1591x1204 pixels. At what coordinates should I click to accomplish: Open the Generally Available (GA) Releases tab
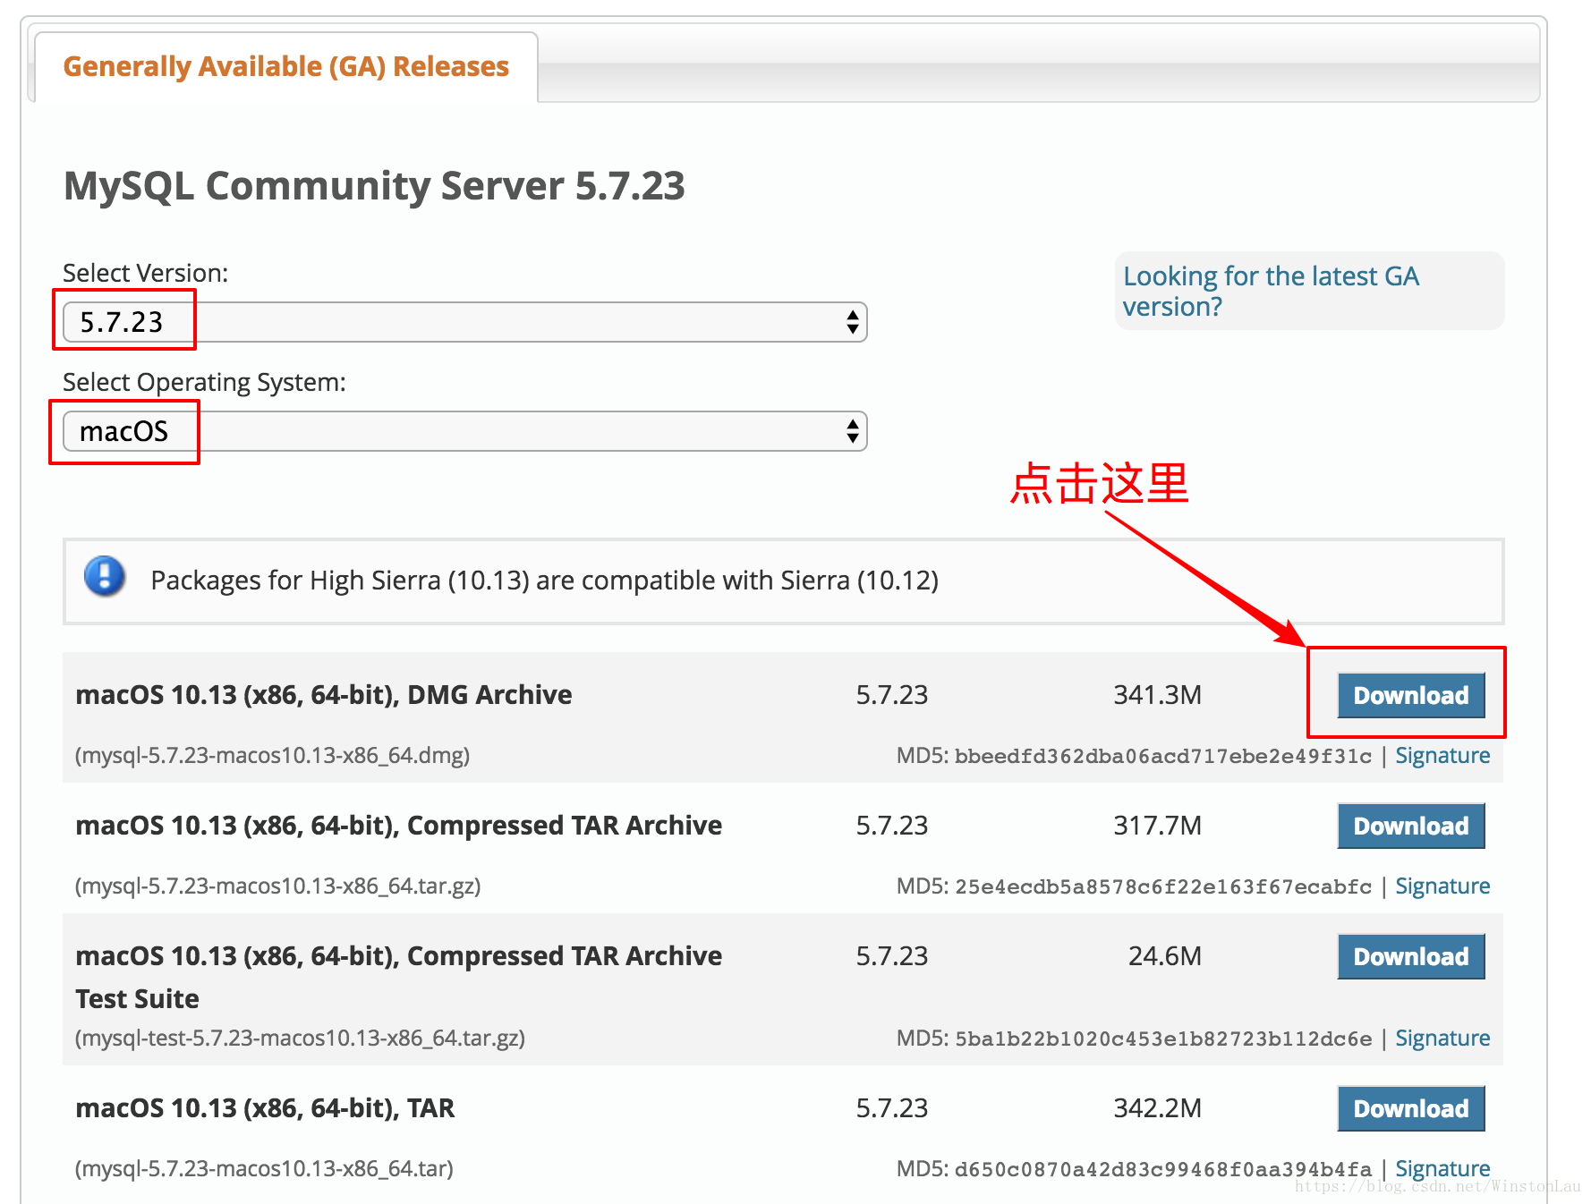(x=285, y=67)
